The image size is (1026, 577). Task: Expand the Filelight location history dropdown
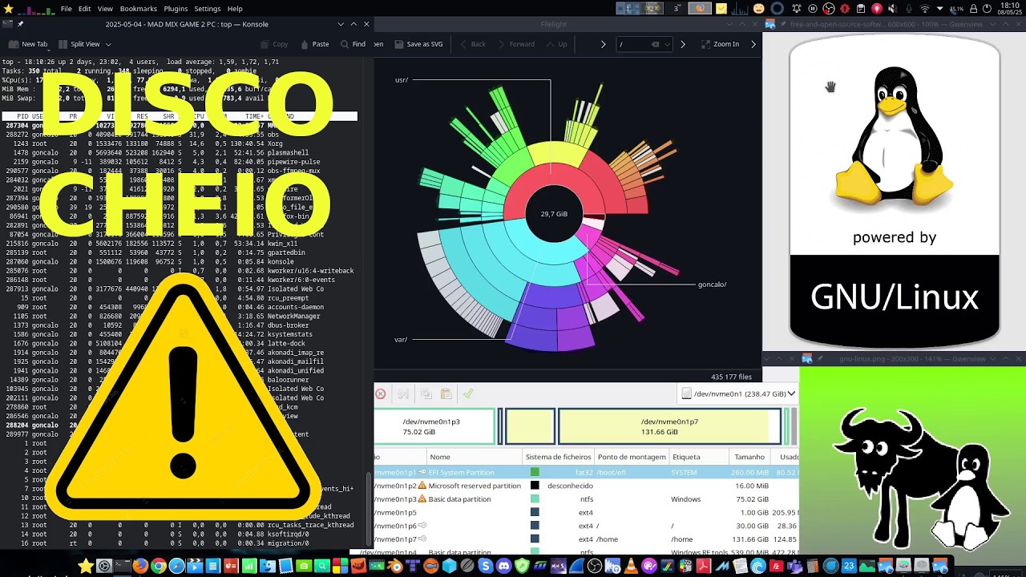tap(667, 44)
